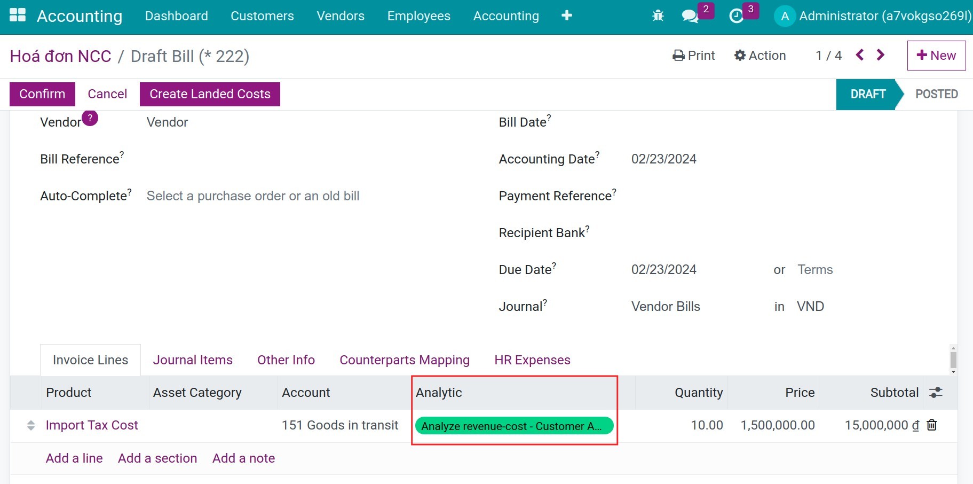Expand the Journal field showing Vendor Bills
The image size is (973, 484).
[665, 306]
